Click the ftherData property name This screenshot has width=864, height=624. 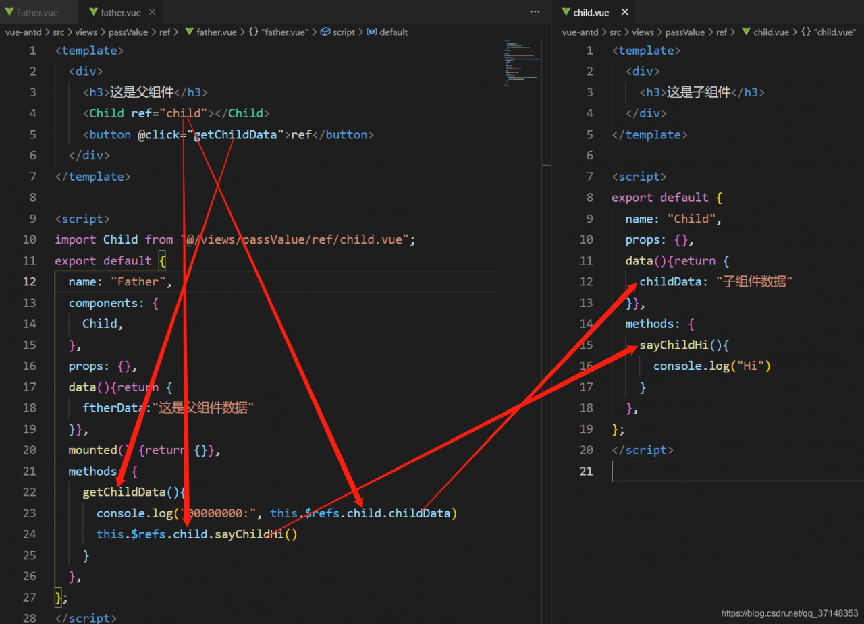point(114,407)
